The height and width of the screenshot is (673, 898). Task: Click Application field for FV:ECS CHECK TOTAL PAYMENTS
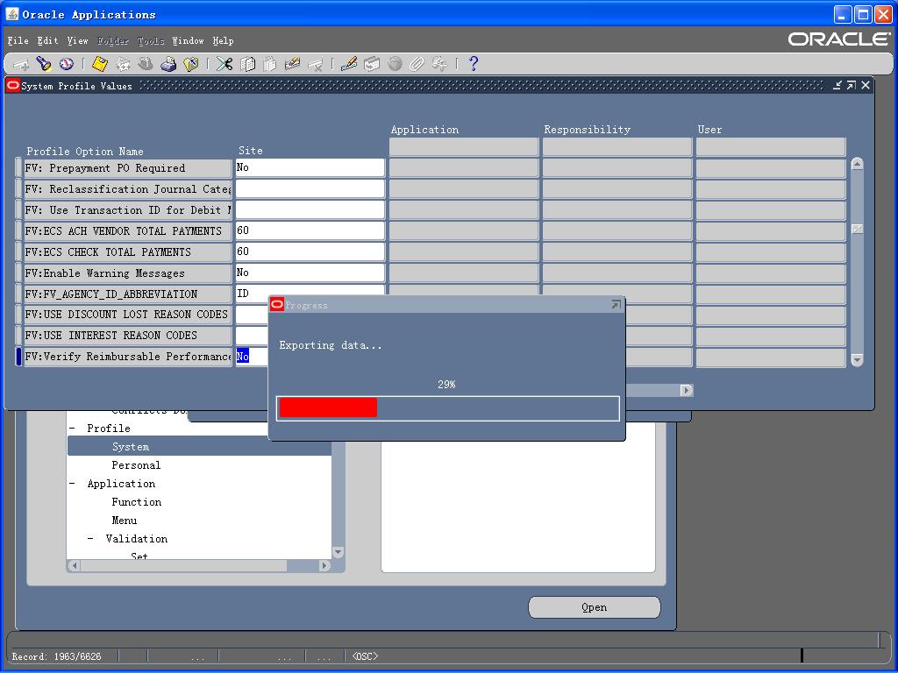pyautogui.click(x=464, y=251)
